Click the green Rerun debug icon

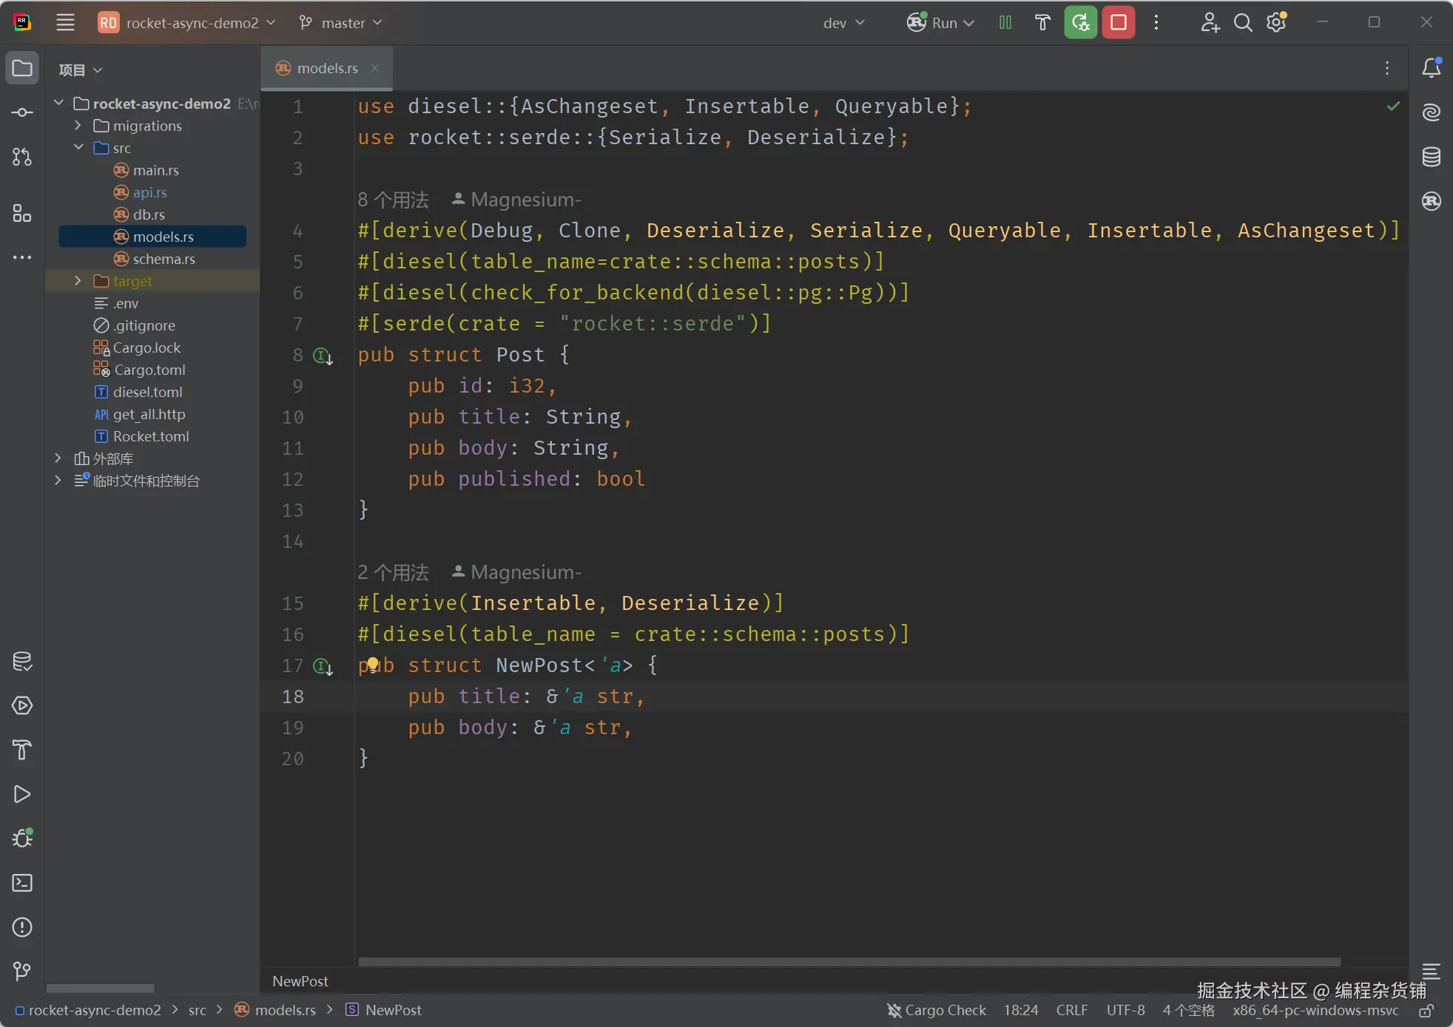point(1080,23)
